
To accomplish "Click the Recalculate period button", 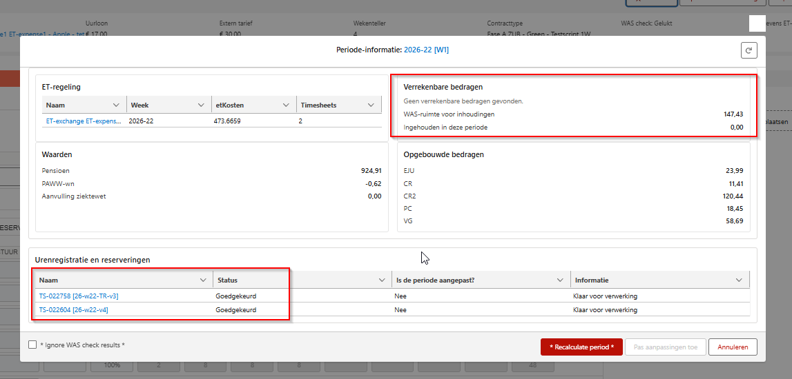I will pyautogui.click(x=581, y=347).
